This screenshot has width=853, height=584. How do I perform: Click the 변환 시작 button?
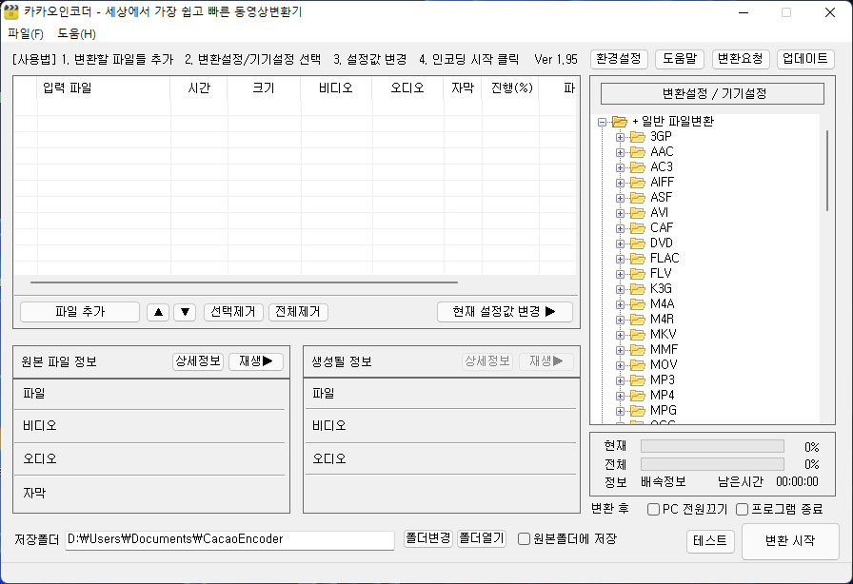pos(790,541)
